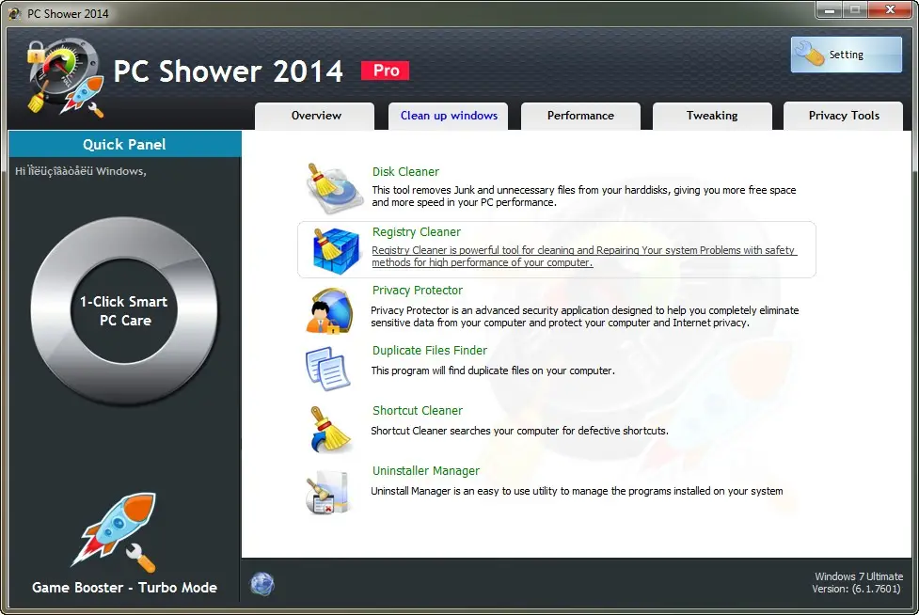Open the Privacy Protector shield icon
919x615 pixels.
[330, 311]
